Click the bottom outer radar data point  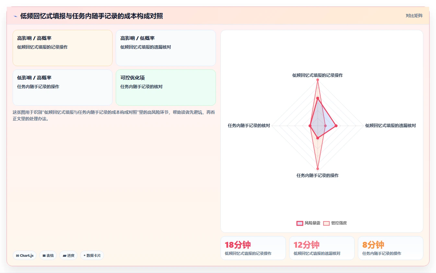[x=317, y=169]
